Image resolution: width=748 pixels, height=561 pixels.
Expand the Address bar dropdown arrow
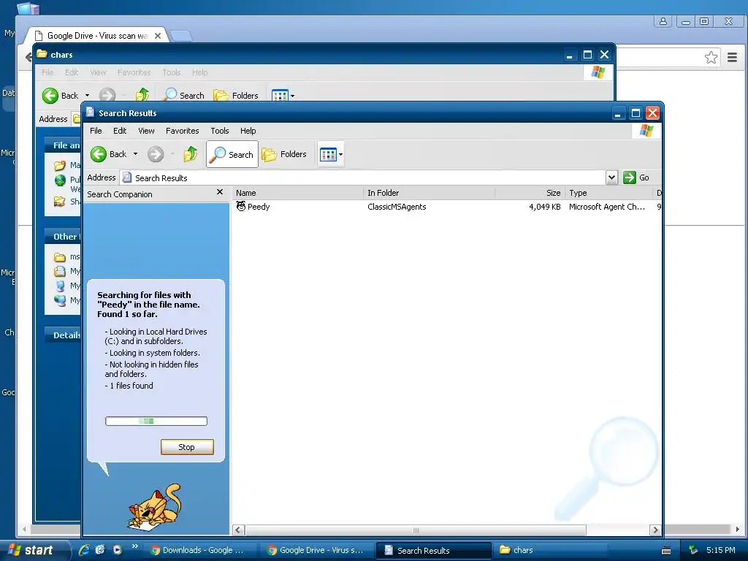pyautogui.click(x=611, y=178)
